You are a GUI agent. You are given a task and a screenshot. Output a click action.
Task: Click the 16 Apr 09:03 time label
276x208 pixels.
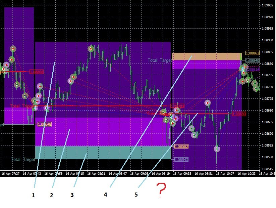pyautogui.click(x=139, y=174)
